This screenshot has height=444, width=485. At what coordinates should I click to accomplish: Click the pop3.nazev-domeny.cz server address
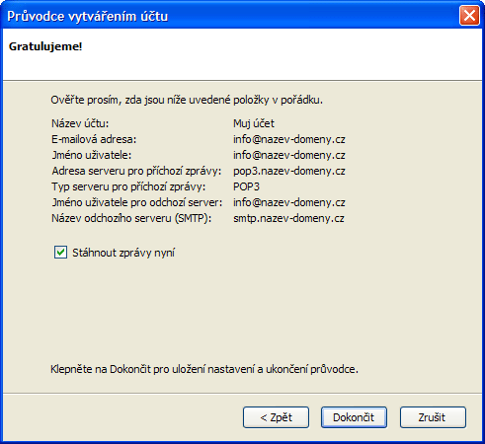289,171
